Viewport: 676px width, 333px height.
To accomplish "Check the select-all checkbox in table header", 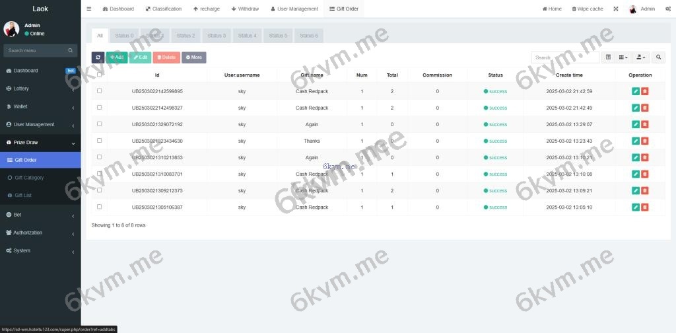I will [x=100, y=75].
